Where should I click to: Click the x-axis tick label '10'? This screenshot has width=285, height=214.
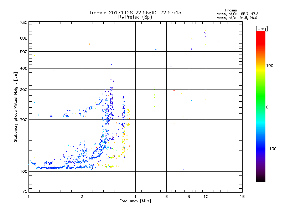coord(206,197)
